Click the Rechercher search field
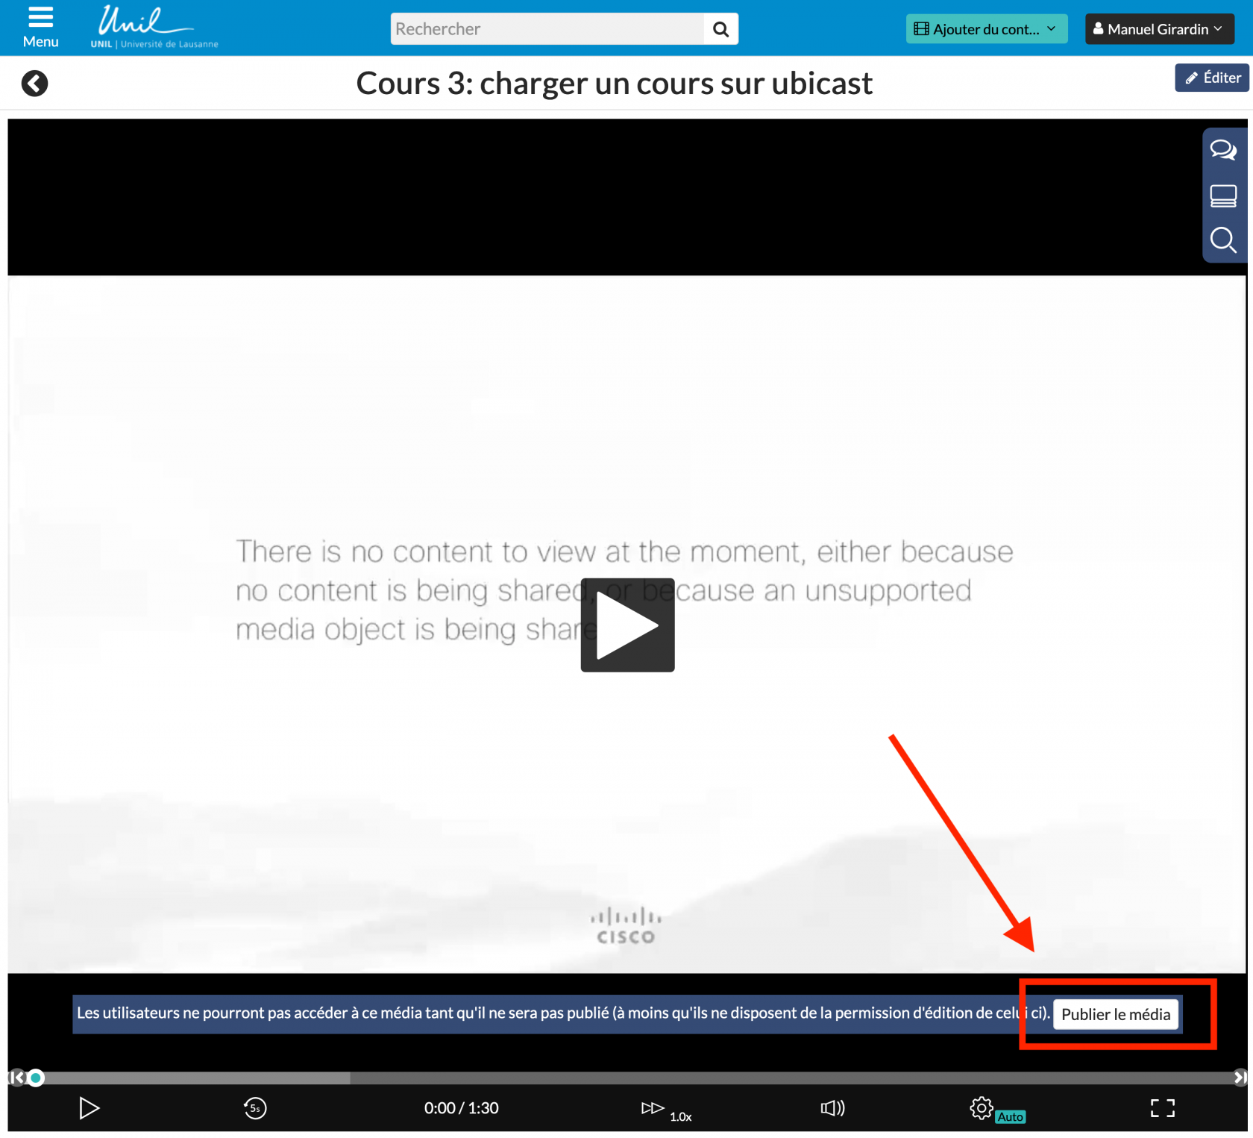This screenshot has width=1253, height=1138. [547, 29]
